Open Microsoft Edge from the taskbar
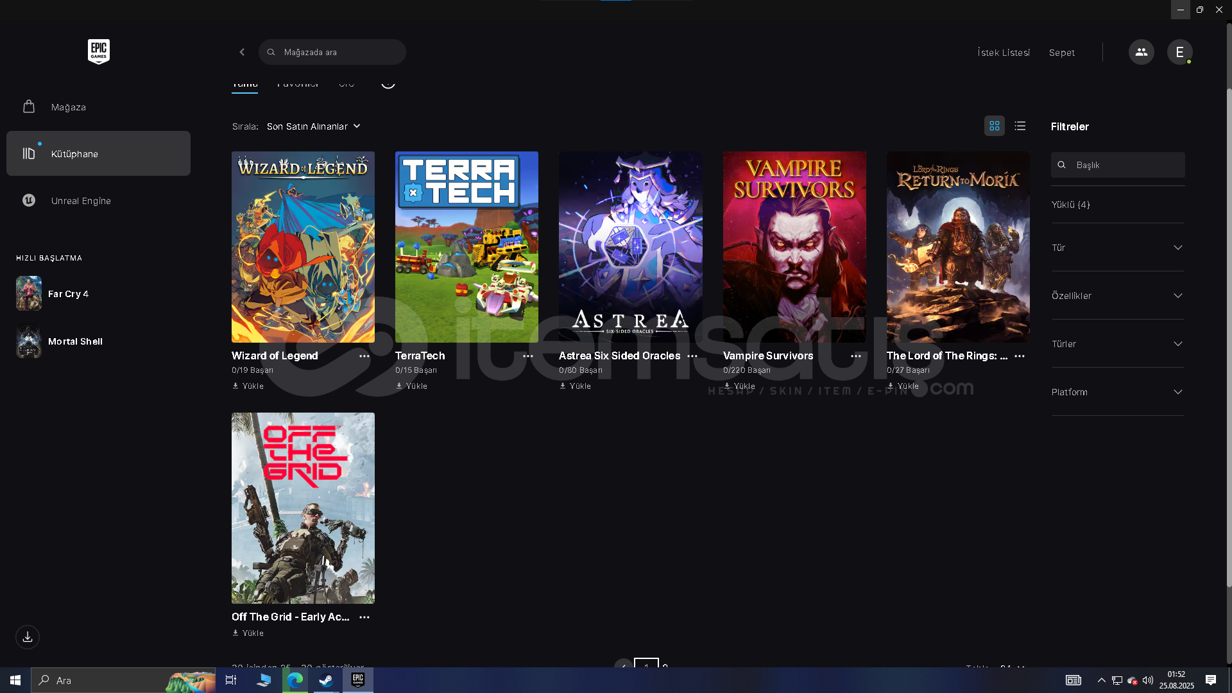The height and width of the screenshot is (693, 1232). pos(295,680)
